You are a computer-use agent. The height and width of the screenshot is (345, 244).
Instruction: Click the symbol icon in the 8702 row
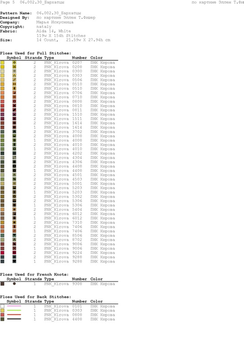[x=14, y=240]
